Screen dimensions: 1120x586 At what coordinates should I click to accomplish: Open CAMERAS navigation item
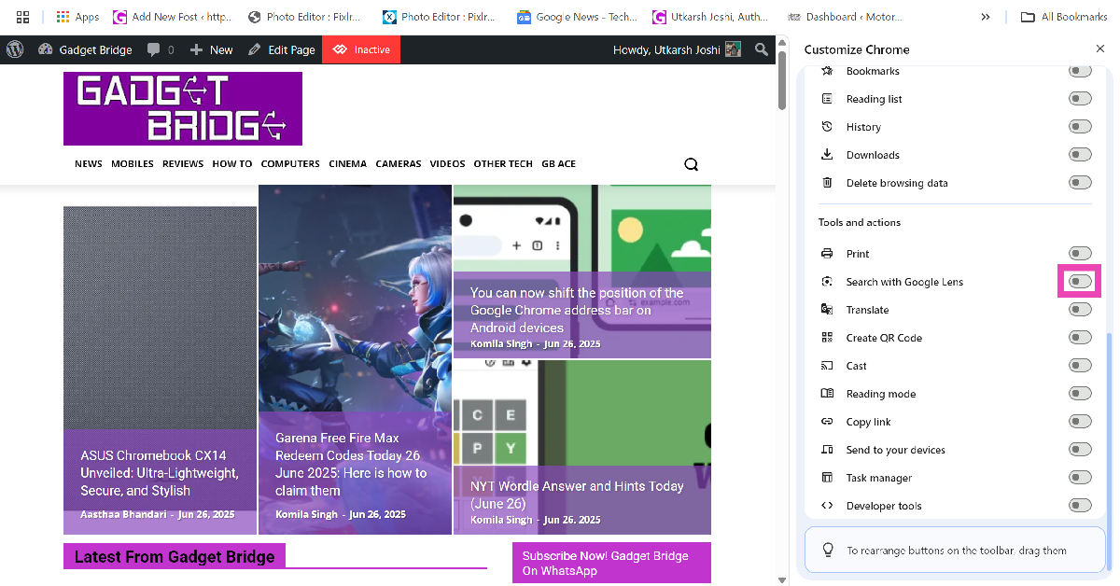pyautogui.click(x=399, y=163)
